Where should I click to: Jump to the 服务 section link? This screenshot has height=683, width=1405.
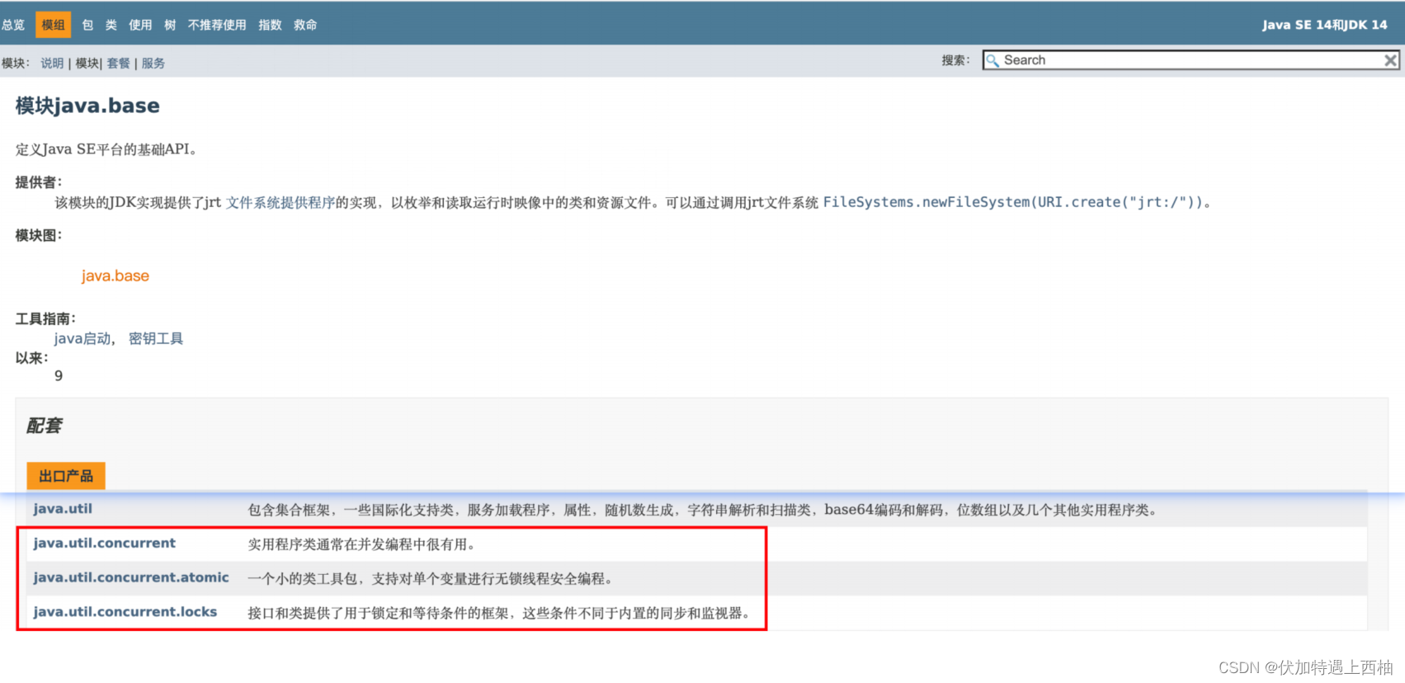coord(153,63)
